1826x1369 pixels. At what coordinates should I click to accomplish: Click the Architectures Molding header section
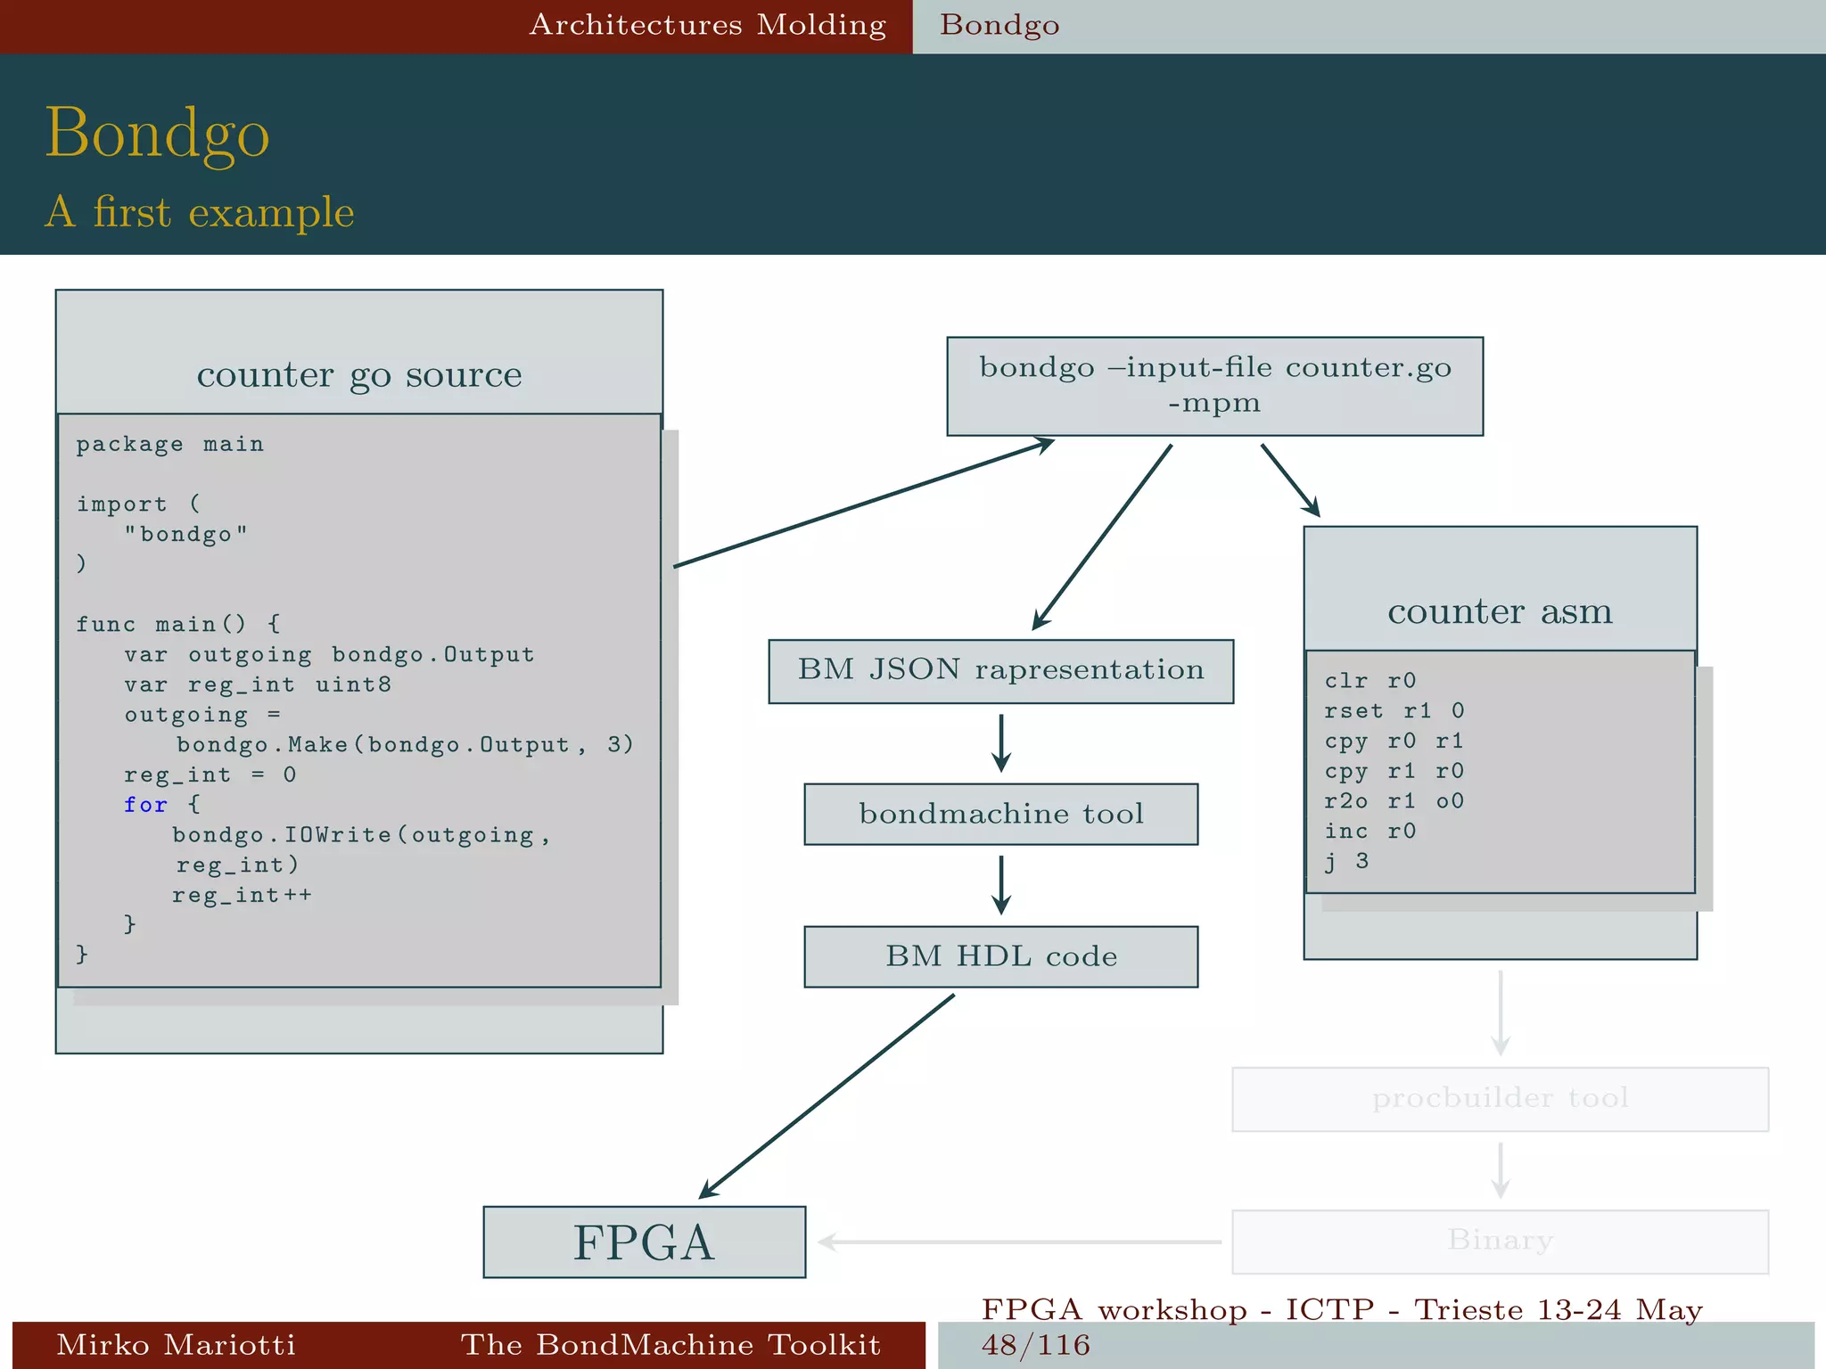coord(707,25)
